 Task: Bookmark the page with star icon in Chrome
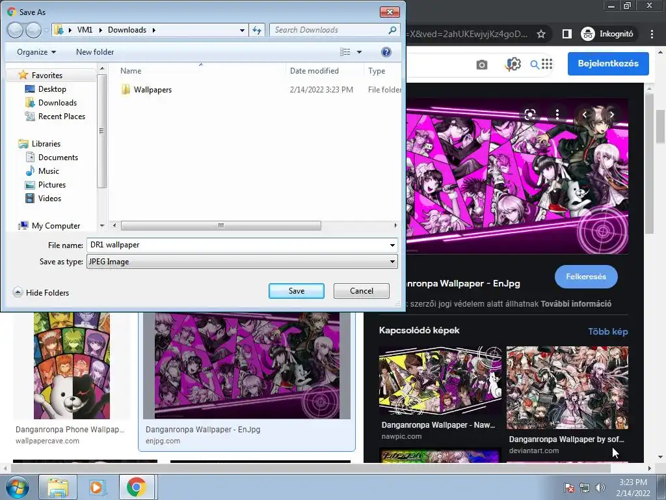[x=541, y=34]
